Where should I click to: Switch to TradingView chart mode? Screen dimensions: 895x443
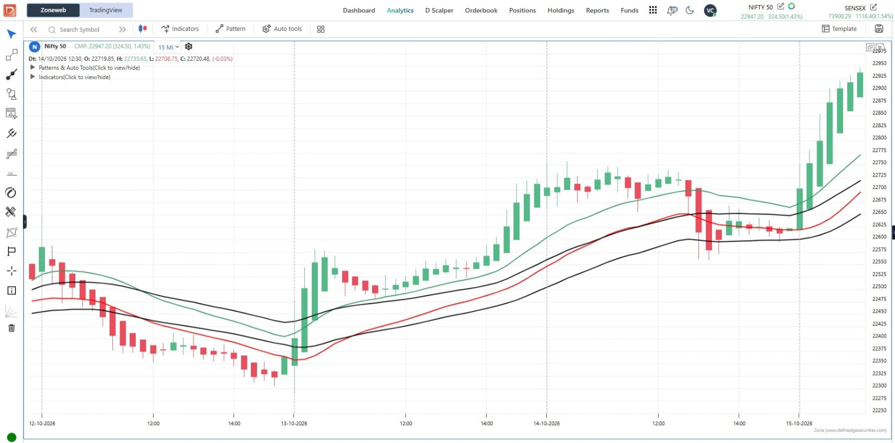tap(106, 10)
